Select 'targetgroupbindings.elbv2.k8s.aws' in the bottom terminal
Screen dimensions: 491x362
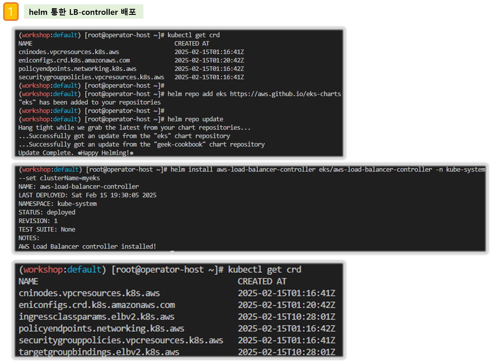pyautogui.click(x=99, y=352)
